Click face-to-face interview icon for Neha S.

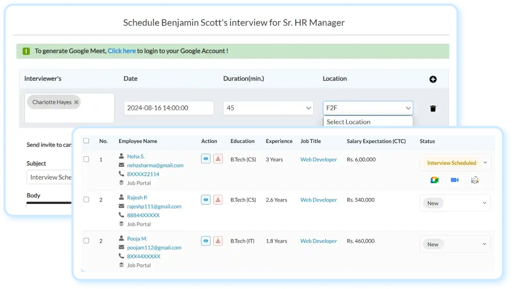point(475,180)
